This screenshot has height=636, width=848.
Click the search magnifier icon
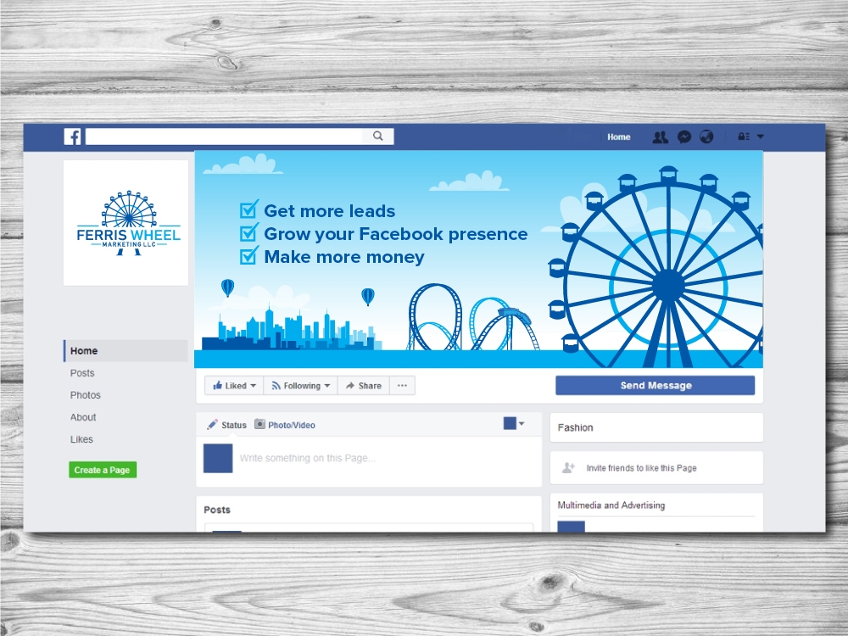(x=377, y=136)
